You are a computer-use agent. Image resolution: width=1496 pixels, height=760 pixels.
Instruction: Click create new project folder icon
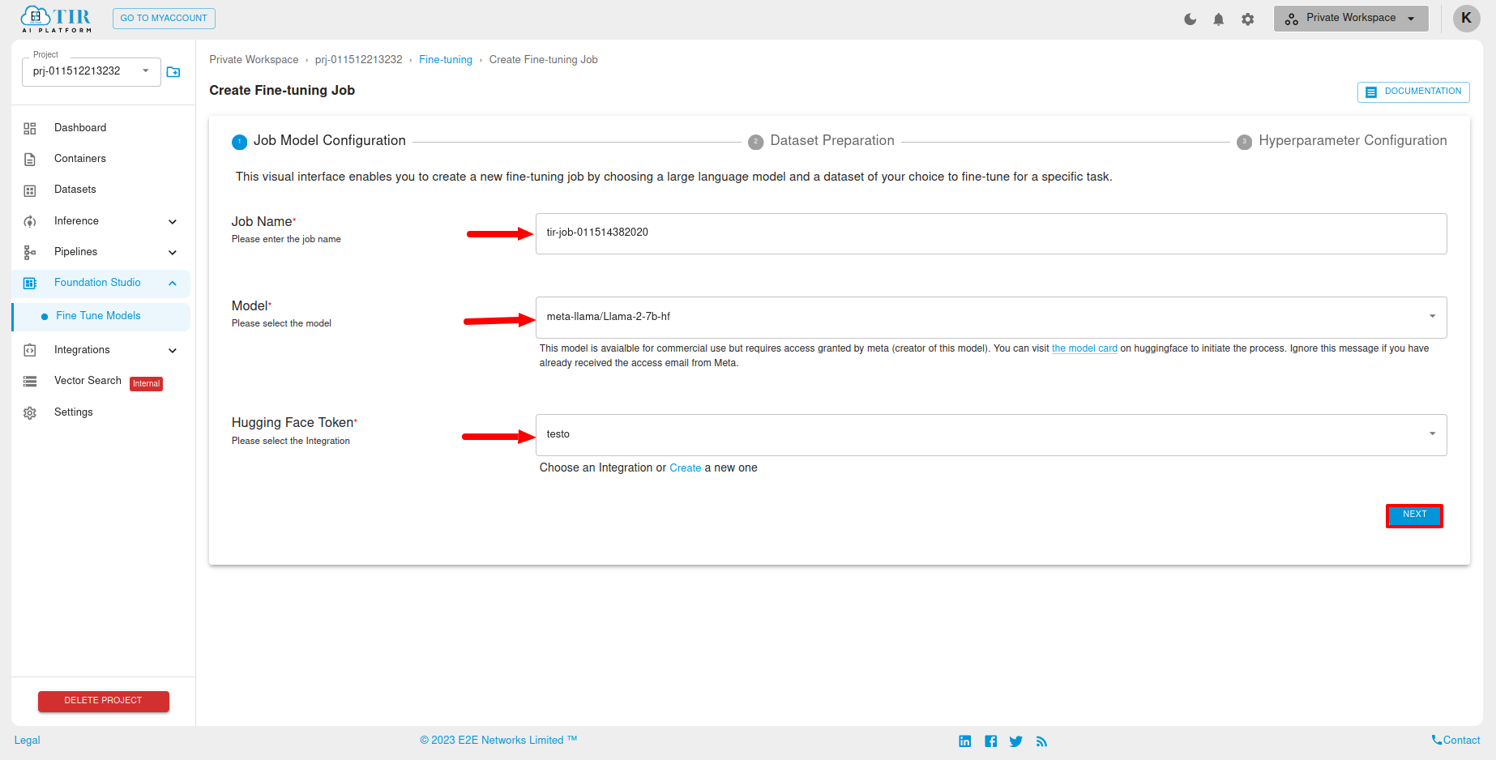(173, 72)
